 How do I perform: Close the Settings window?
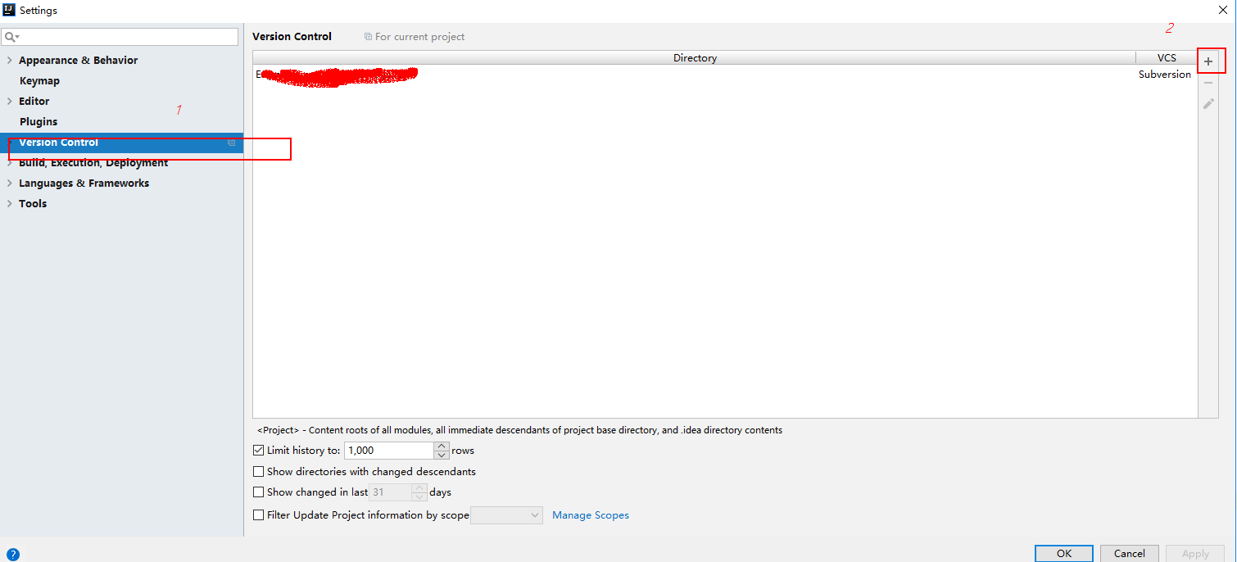[x=1222, y=10]
